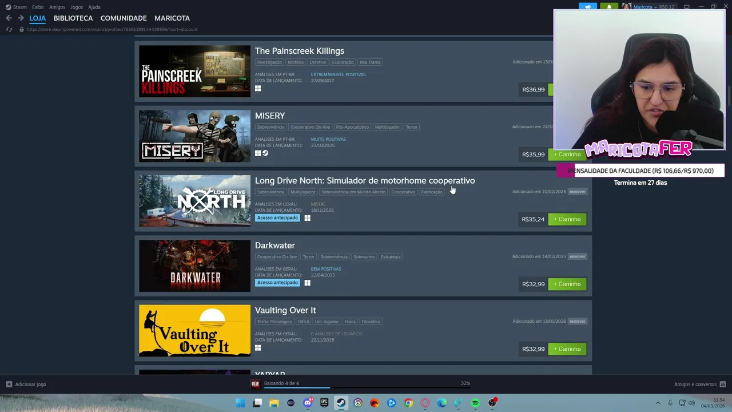Click the Adicionar jogo label
732x412 pixels.
click(31, 385)
